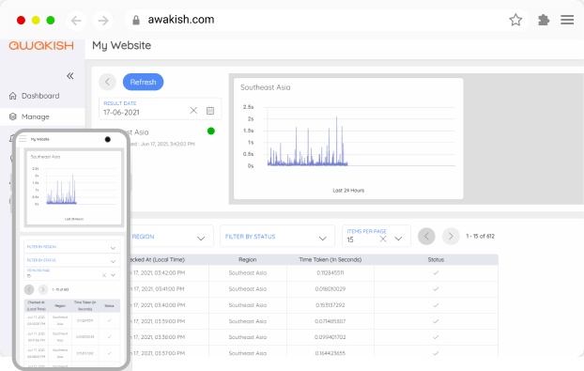This screenshot has width=584, height=371.
Task: Click the Manage sidebar icon
Action: (x=12, y=116)
